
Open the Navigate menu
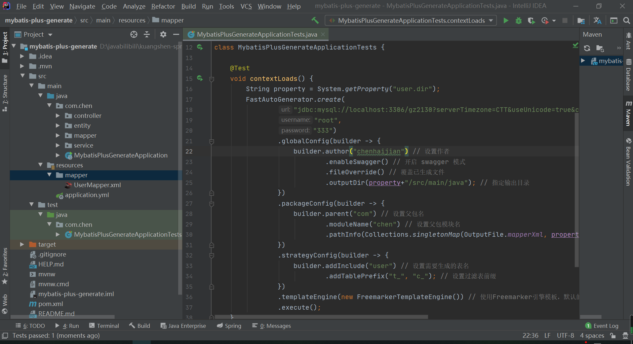coord(82,6)
